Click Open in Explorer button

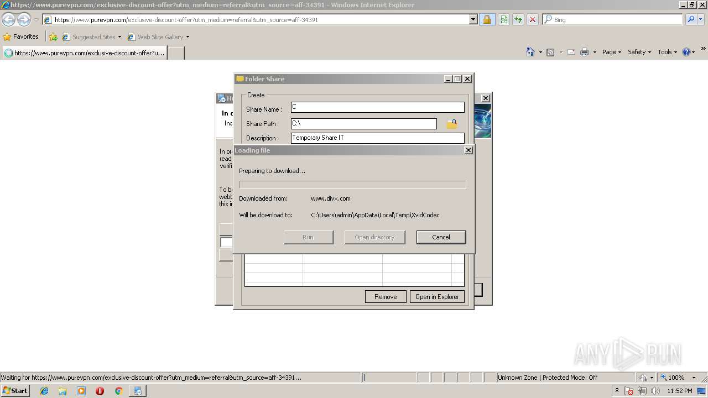pyautogui.click(x=437, y=297)
